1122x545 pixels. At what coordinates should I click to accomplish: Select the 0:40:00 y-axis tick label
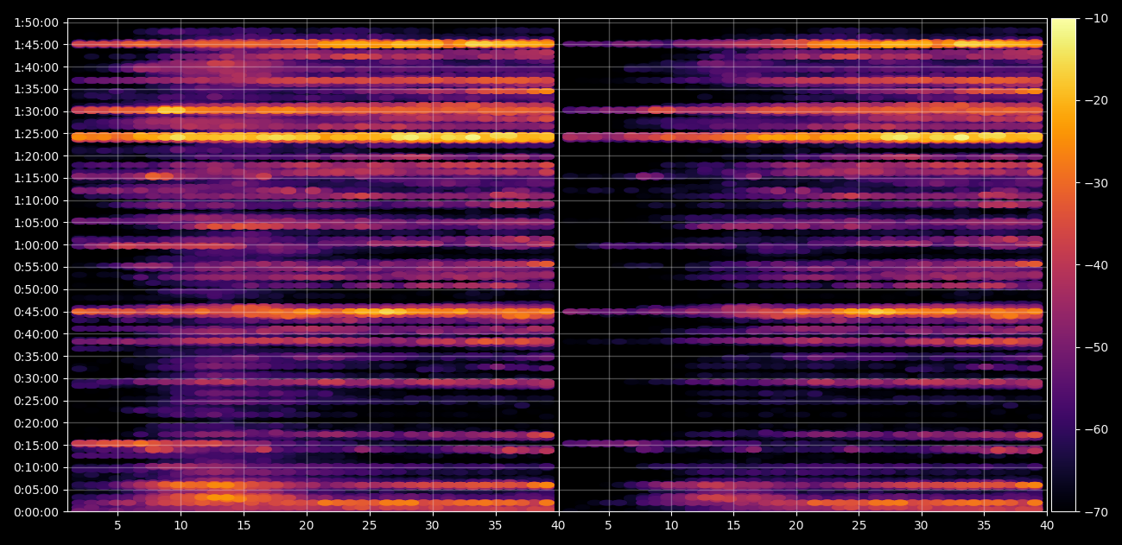pyautogui.click(x=37, y=334)
